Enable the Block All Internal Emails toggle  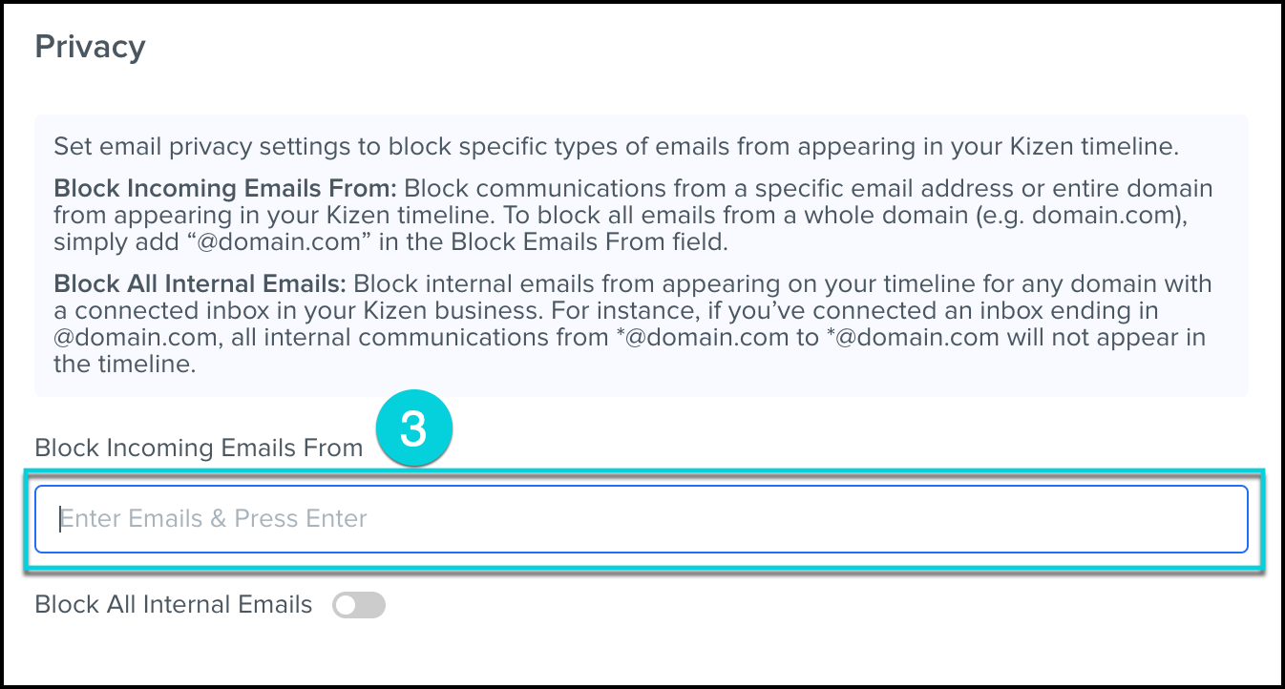359,605
